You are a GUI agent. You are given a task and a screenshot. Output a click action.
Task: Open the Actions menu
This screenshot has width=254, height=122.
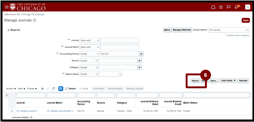pyautogui.click(x=11, y=89)
